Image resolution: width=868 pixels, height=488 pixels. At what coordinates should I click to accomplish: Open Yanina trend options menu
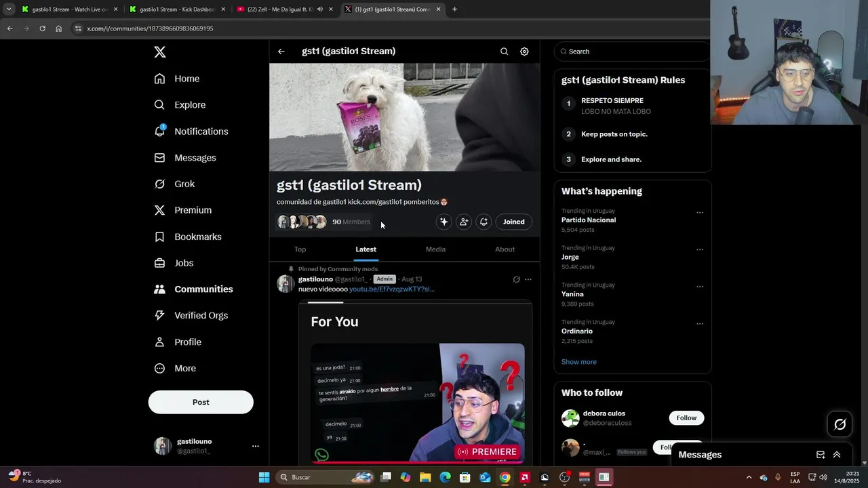pos(700,287)
